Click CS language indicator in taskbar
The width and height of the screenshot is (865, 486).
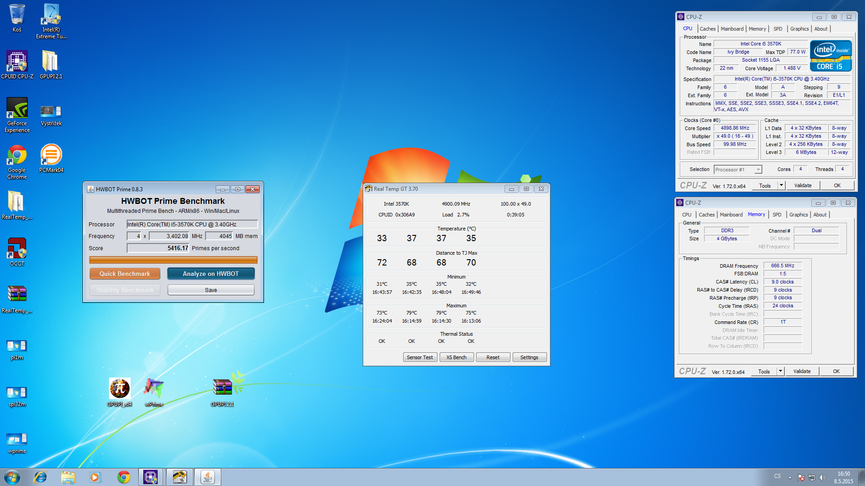pos(777,476)
